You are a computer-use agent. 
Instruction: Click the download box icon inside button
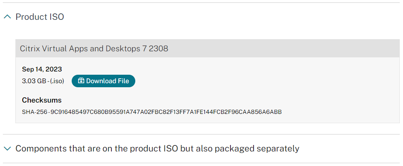[81, 81]
